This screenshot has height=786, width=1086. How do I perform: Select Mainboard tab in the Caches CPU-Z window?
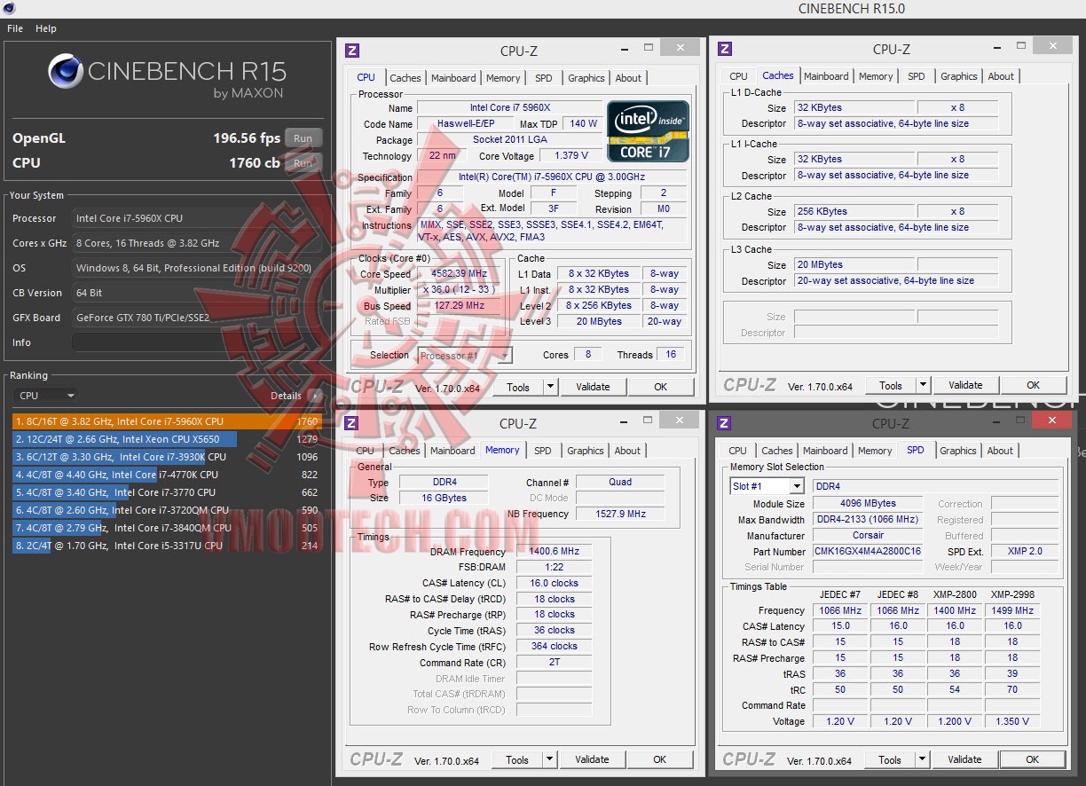click(x=826, y=76)
